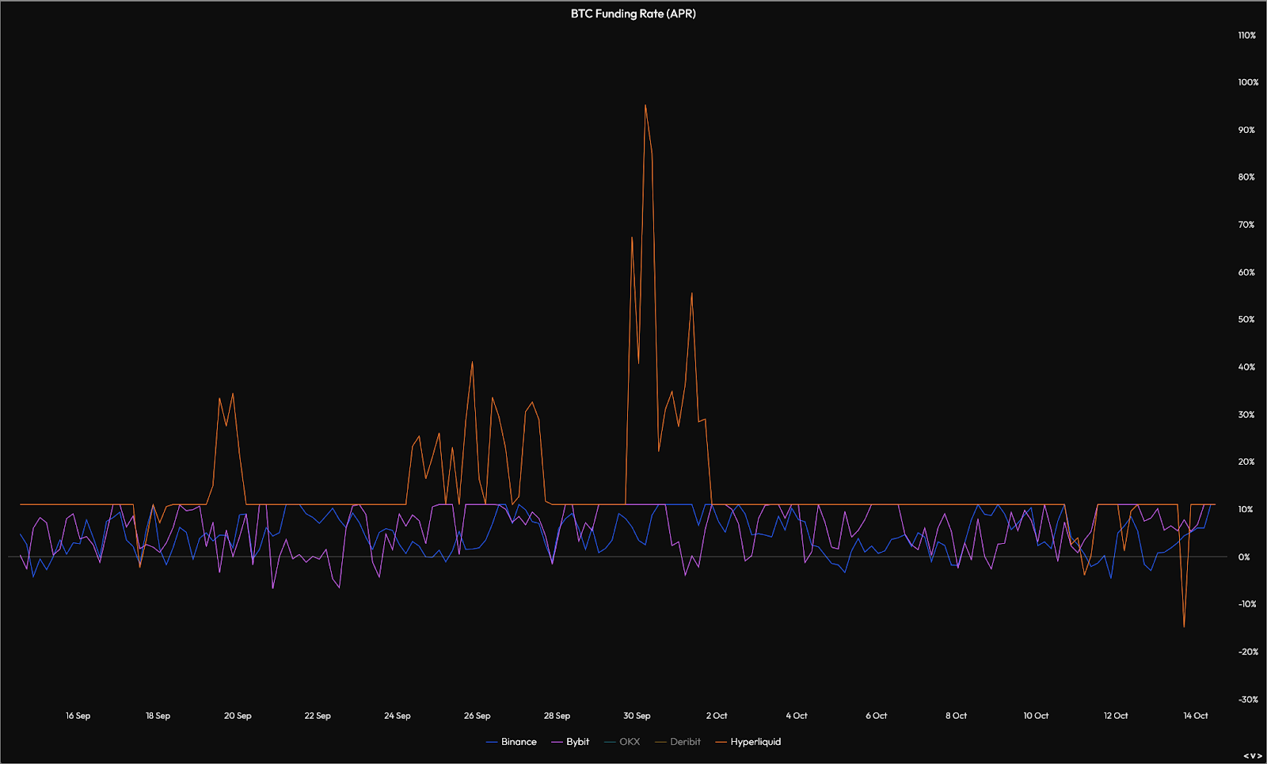Click the blue Binance legend line marker

pyautogui.click(x=491, y=742)
